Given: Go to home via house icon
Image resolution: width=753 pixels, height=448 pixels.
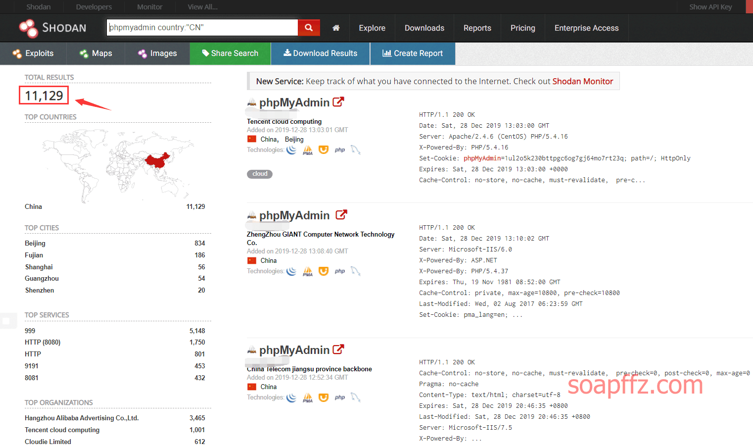Looking at the screenshot, I should [x=336, y=28].
